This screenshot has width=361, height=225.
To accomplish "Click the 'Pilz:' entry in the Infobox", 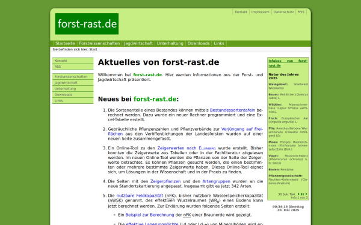I will pos(288,132).
